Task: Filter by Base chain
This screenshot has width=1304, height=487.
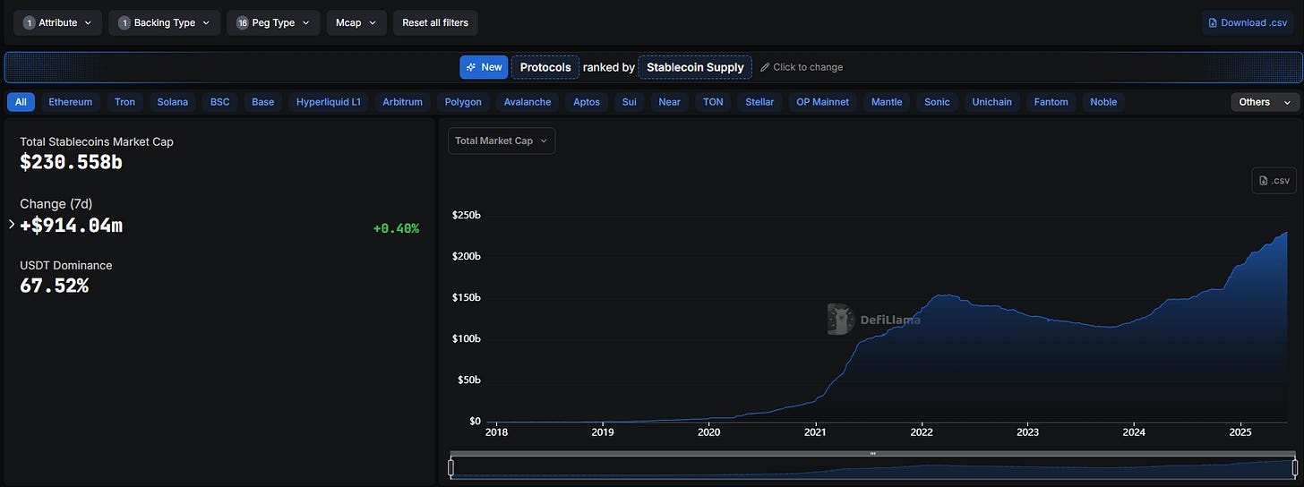Action: point(263,102)
